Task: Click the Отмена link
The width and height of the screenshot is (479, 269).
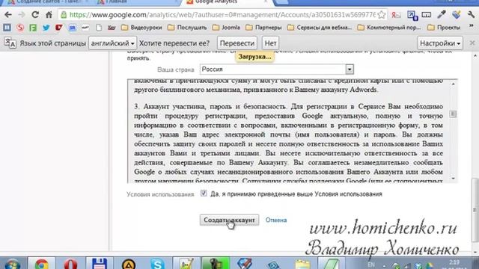Action: [276, 220]
